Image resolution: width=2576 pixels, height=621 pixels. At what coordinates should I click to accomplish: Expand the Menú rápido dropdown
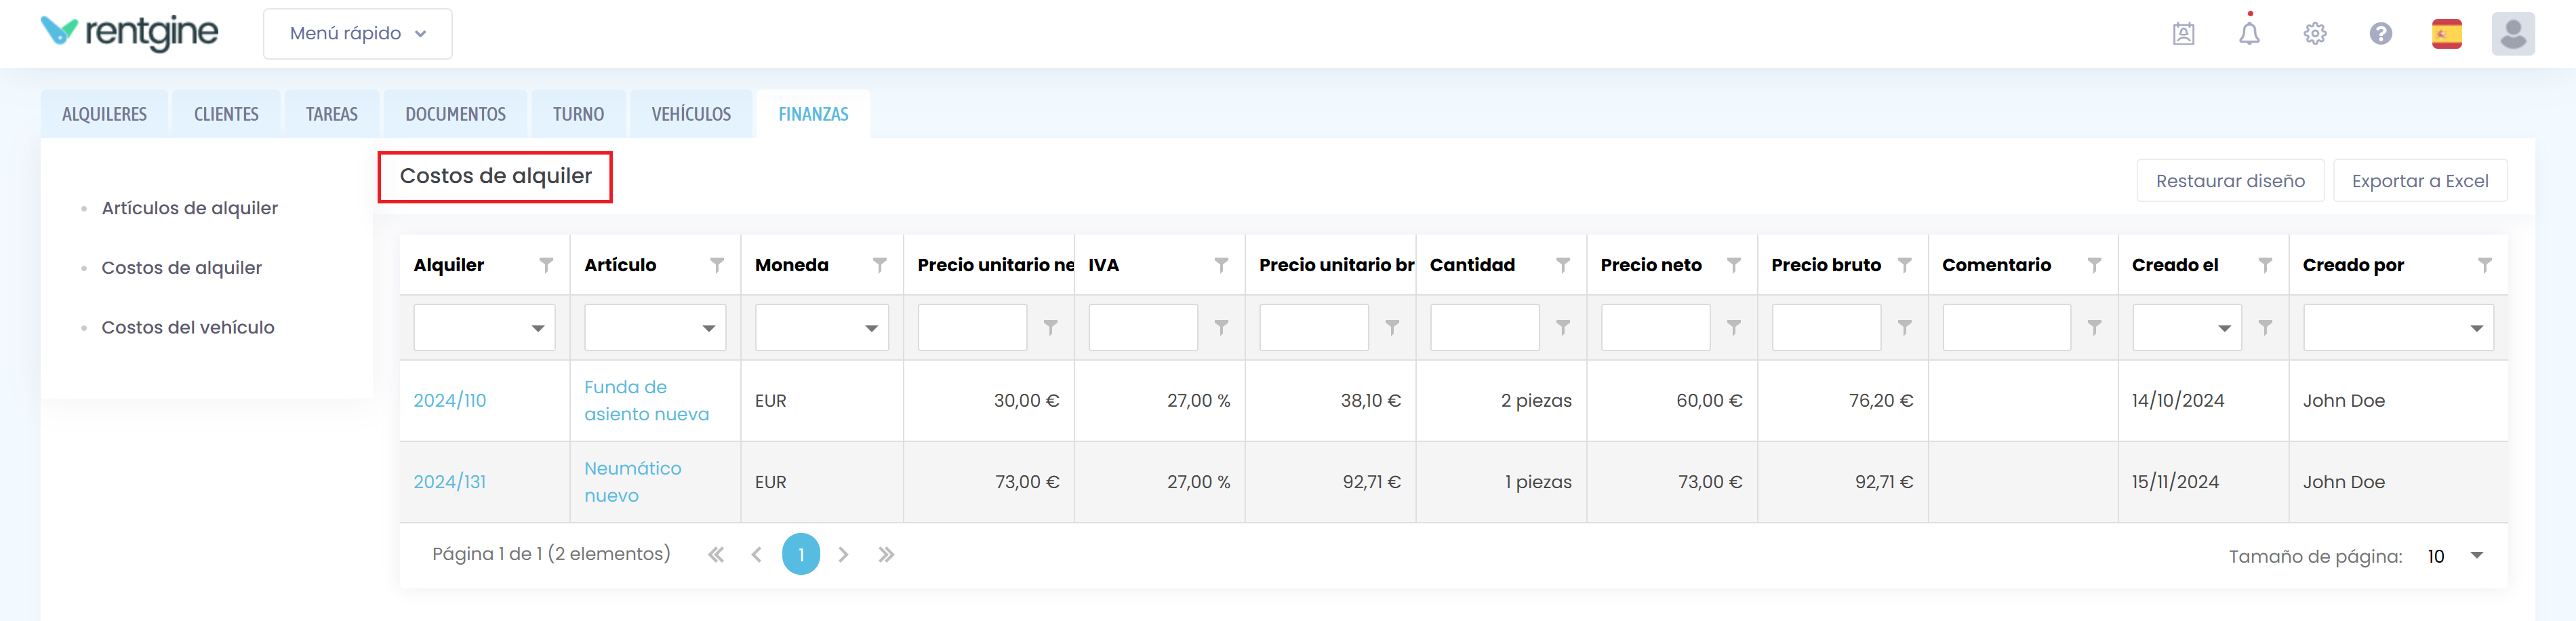pyautogui.click(x=357, y=34)
